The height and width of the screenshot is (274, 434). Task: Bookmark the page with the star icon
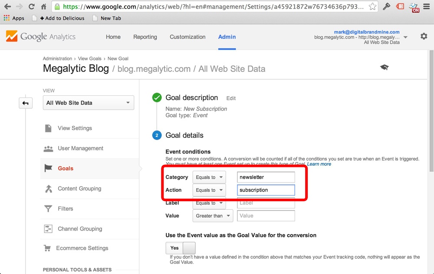click(372, 7)
